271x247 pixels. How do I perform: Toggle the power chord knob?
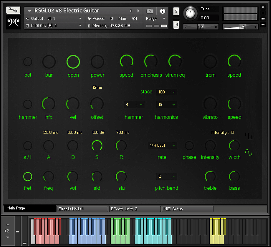tap(97, 62)
